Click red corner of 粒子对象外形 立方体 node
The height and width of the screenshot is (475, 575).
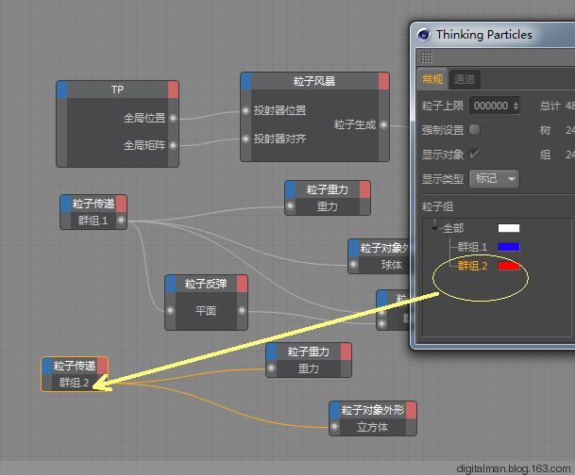pos(411,410)
